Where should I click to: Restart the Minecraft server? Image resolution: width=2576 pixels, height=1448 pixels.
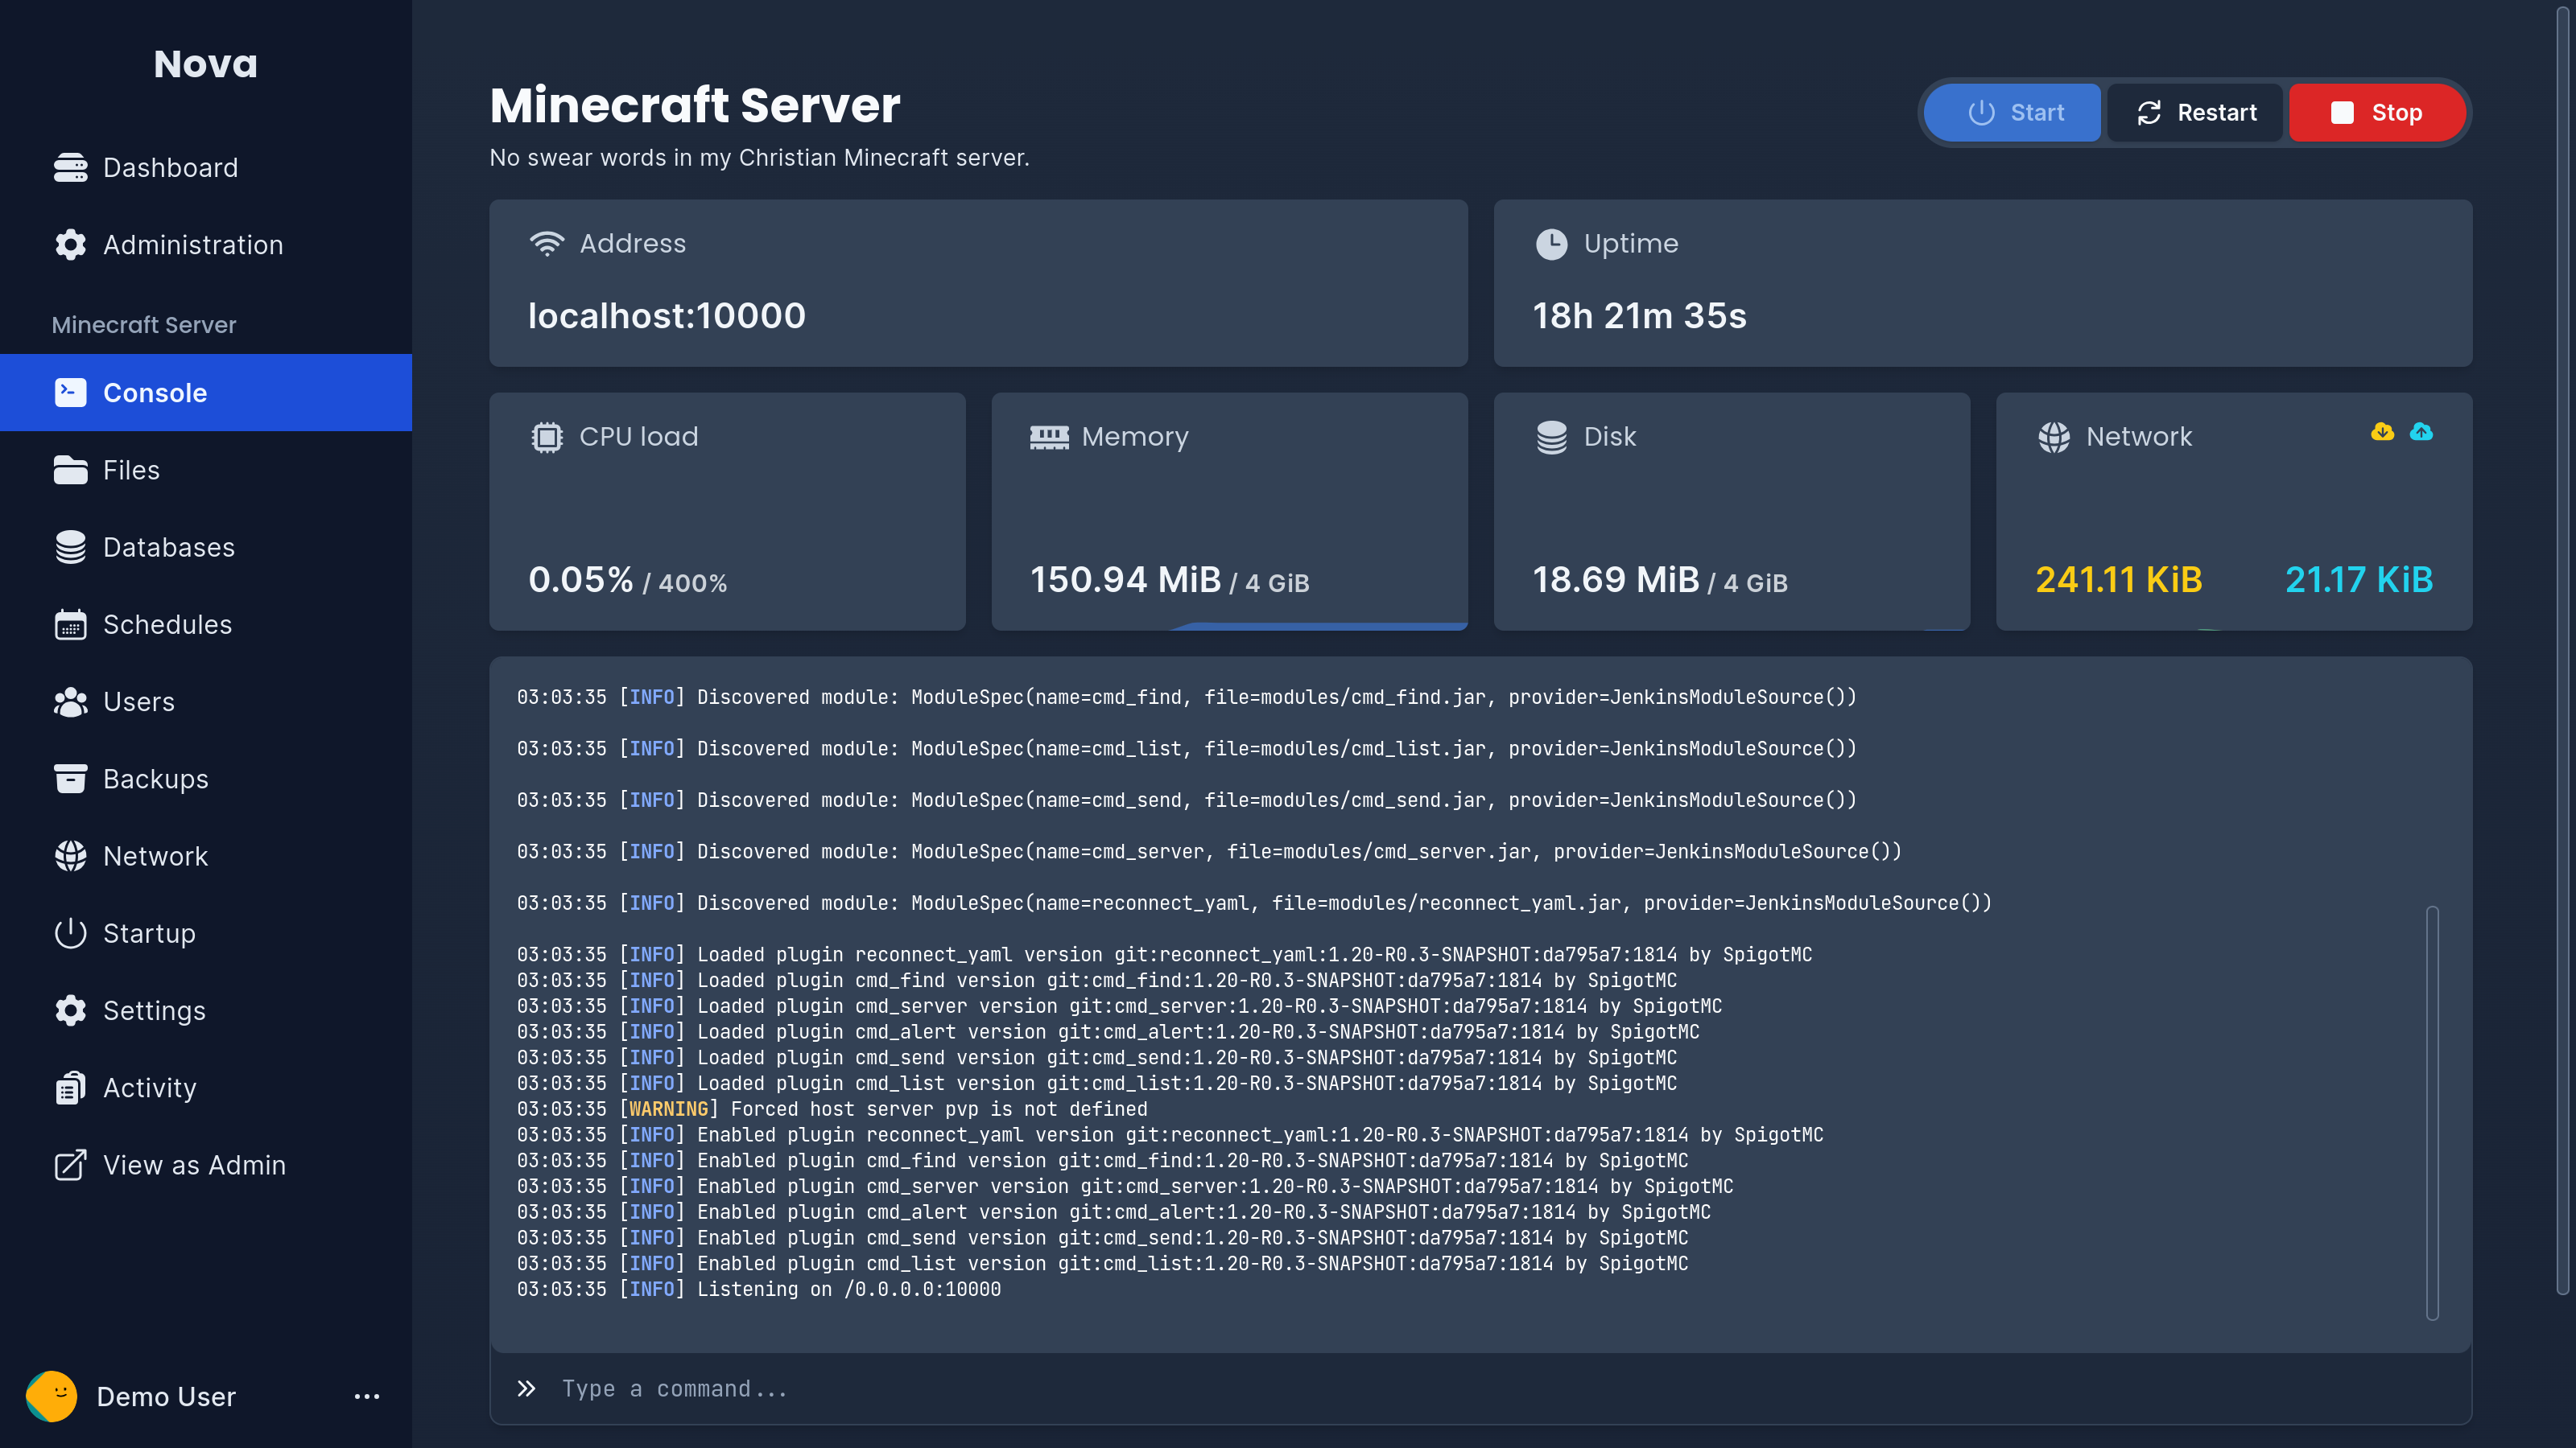click(2195, 113)
